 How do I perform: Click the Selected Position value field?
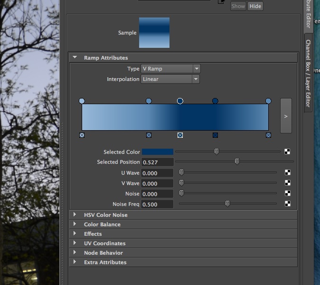tap(157, 162)
